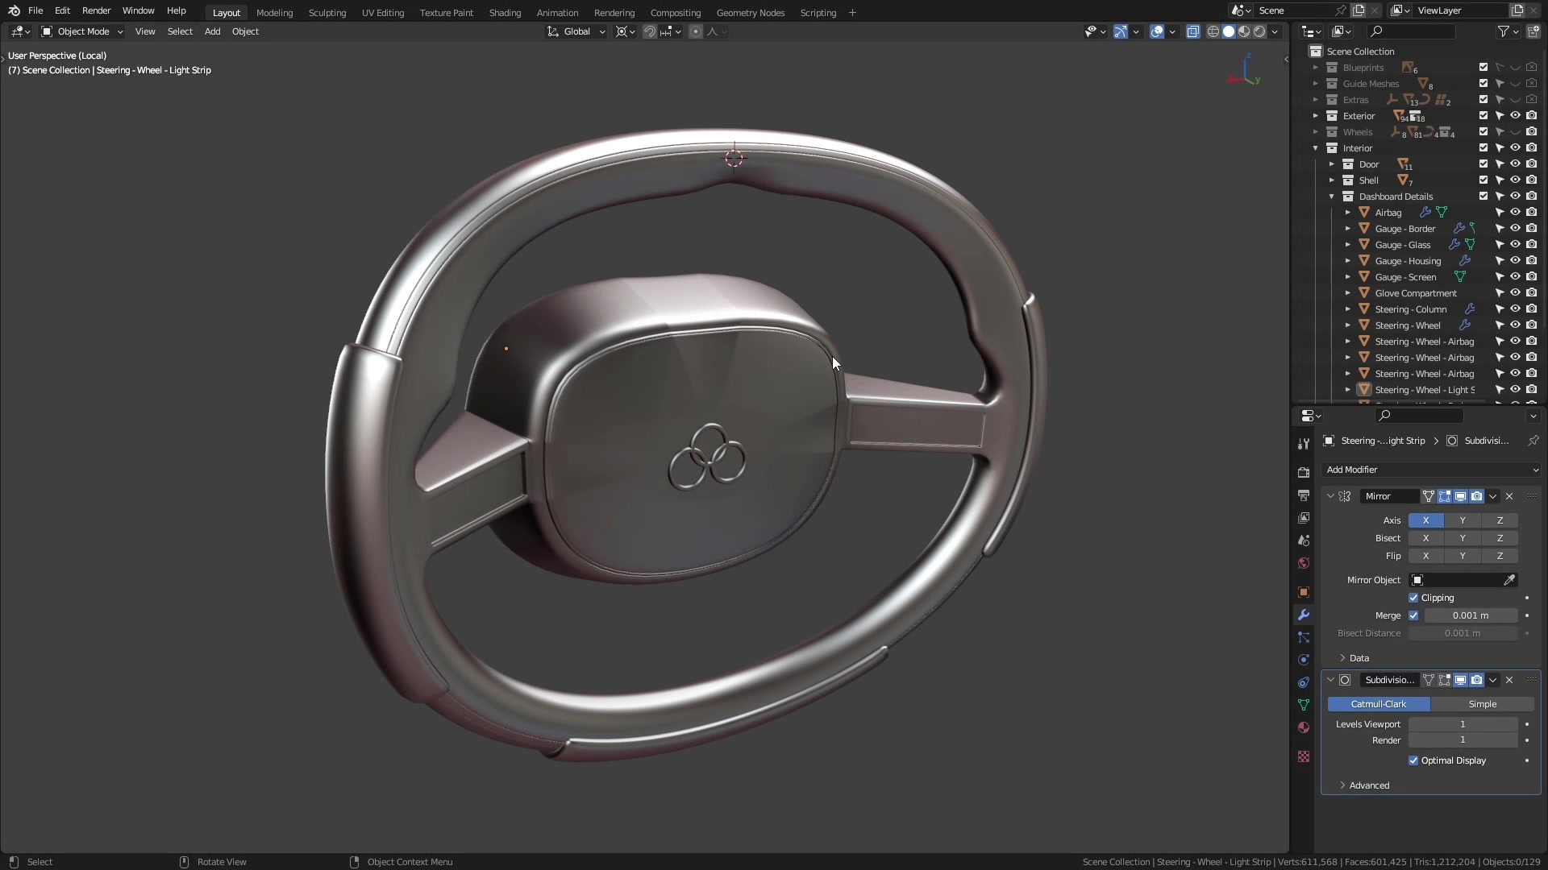Select solid viewport shading
Viewport: 1548px width, 870px height.
pyautogui.click(x=1229, y=31)
